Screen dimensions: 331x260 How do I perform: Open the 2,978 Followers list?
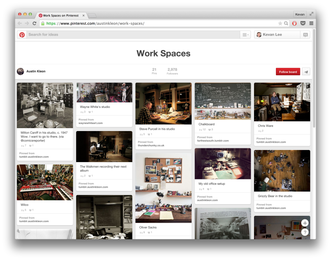[x=172, y=71]
